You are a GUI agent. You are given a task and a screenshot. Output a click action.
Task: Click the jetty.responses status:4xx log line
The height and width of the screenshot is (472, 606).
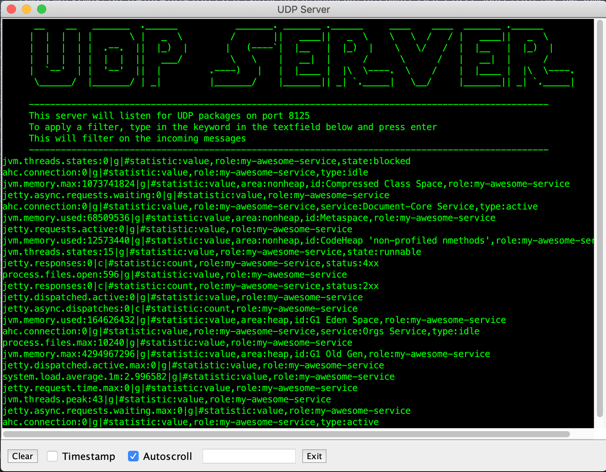point(191,263)
